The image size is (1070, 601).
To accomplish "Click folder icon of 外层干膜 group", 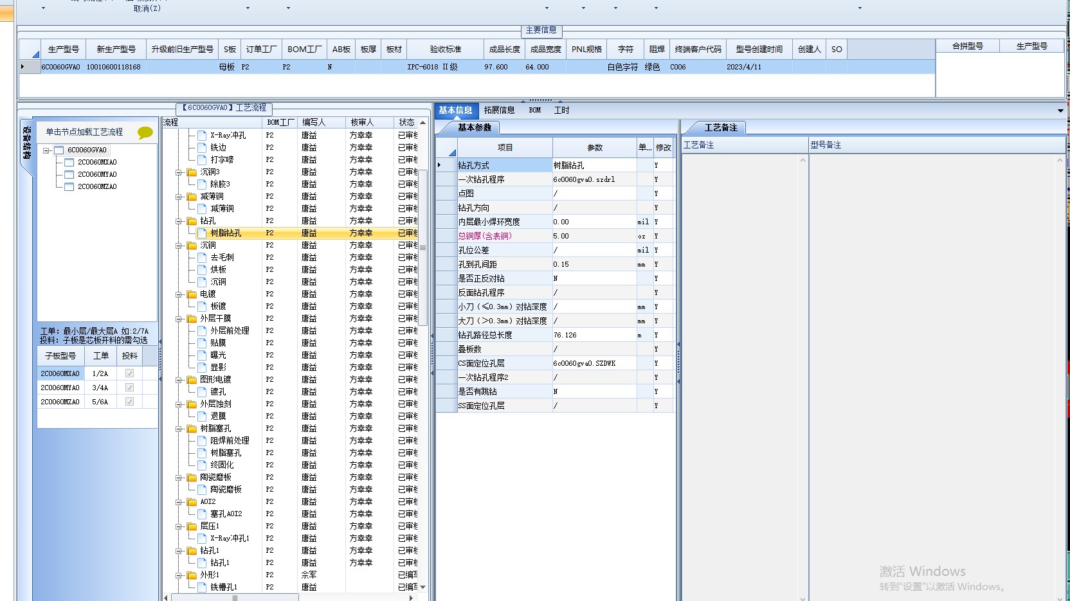I will (x=192, y=319).
